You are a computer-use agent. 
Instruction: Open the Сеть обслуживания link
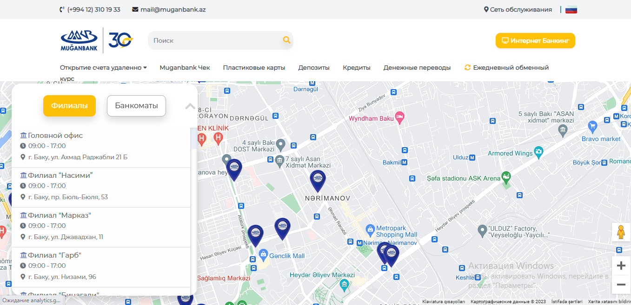[518, 10]
